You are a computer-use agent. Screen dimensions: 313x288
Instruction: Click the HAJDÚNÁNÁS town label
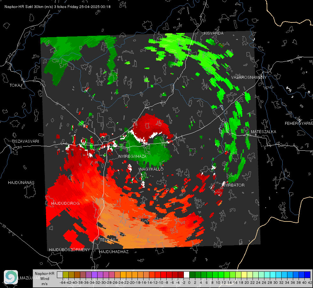point(21,182)
